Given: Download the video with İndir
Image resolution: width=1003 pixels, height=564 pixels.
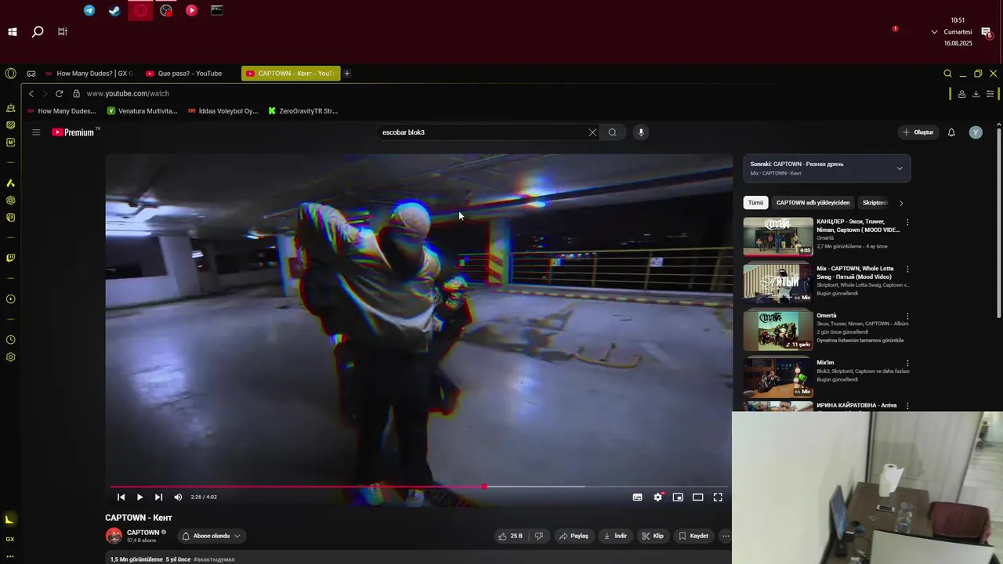Looking at the screenshot, I should tap(615, 536).
